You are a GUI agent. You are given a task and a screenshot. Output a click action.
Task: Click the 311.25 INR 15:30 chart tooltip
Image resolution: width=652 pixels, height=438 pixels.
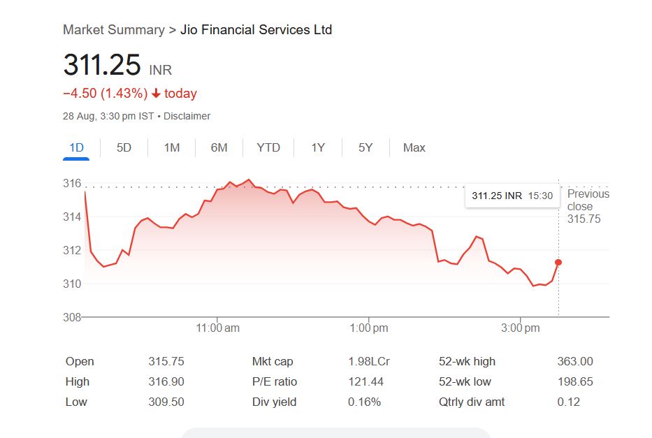[x=512, y=196]
